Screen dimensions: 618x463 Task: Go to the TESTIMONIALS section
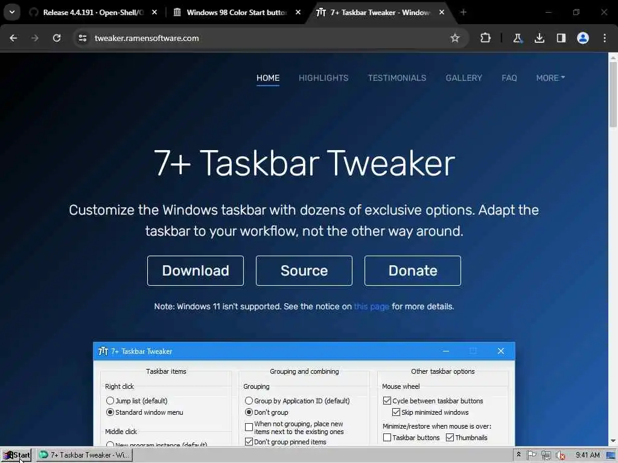[x=397, y=78]
